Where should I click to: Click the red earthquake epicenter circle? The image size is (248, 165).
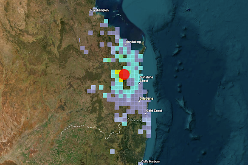tap(124, 74)
